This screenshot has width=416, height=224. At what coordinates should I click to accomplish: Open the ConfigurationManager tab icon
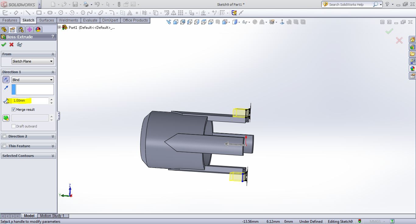21,29
